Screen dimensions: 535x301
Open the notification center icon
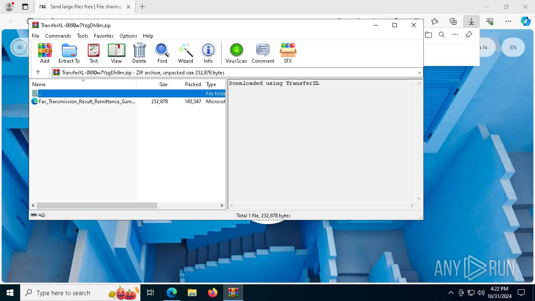click(x=521, y=293)
